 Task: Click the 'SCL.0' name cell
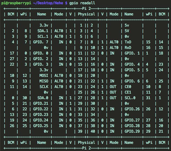pos(130,98)
